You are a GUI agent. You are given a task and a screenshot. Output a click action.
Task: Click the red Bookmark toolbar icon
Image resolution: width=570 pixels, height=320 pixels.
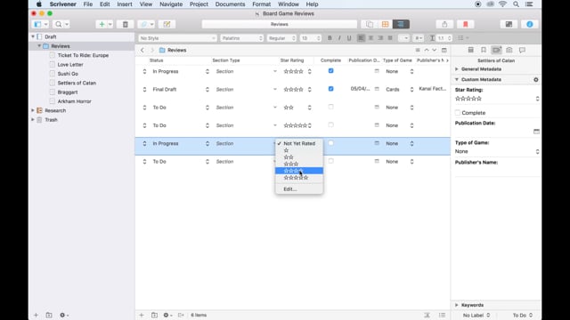pos(465,24)
